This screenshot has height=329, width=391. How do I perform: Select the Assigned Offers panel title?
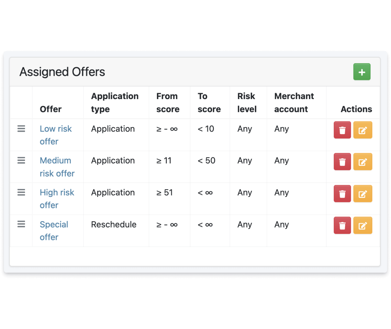coord(62,72)
